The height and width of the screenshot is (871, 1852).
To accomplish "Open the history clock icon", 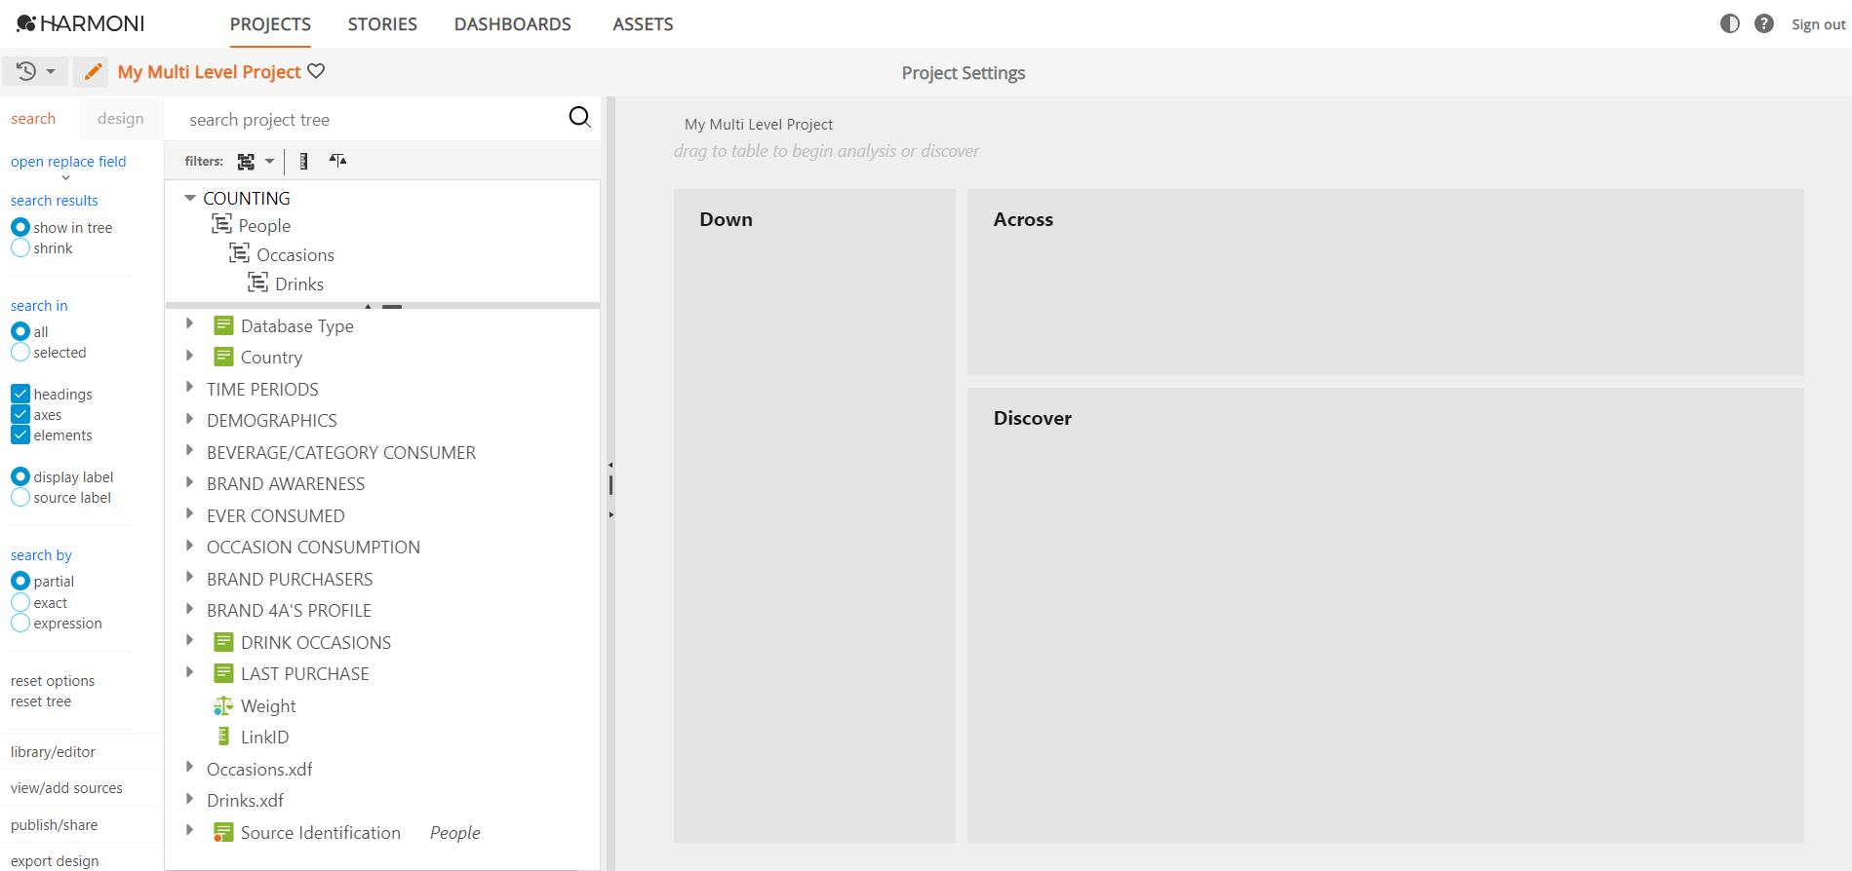I will (26, 71).
